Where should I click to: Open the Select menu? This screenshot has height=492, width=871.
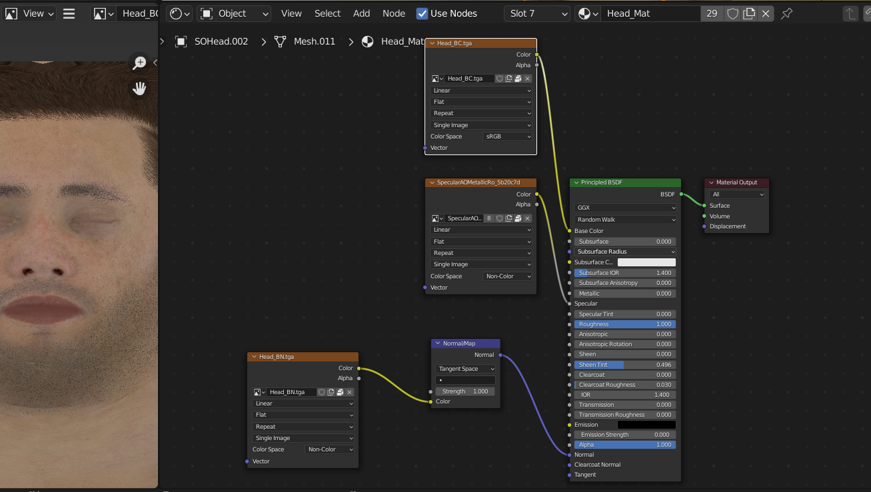[x=327, y=13]
